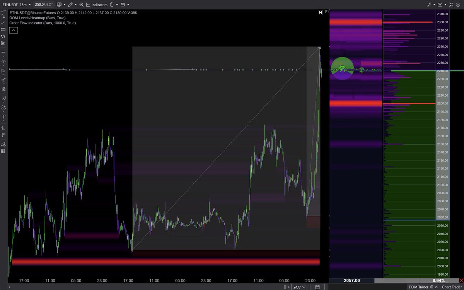Click the ETHUSDT@BinanceFutures OHLC label

(x=73, y=13)
